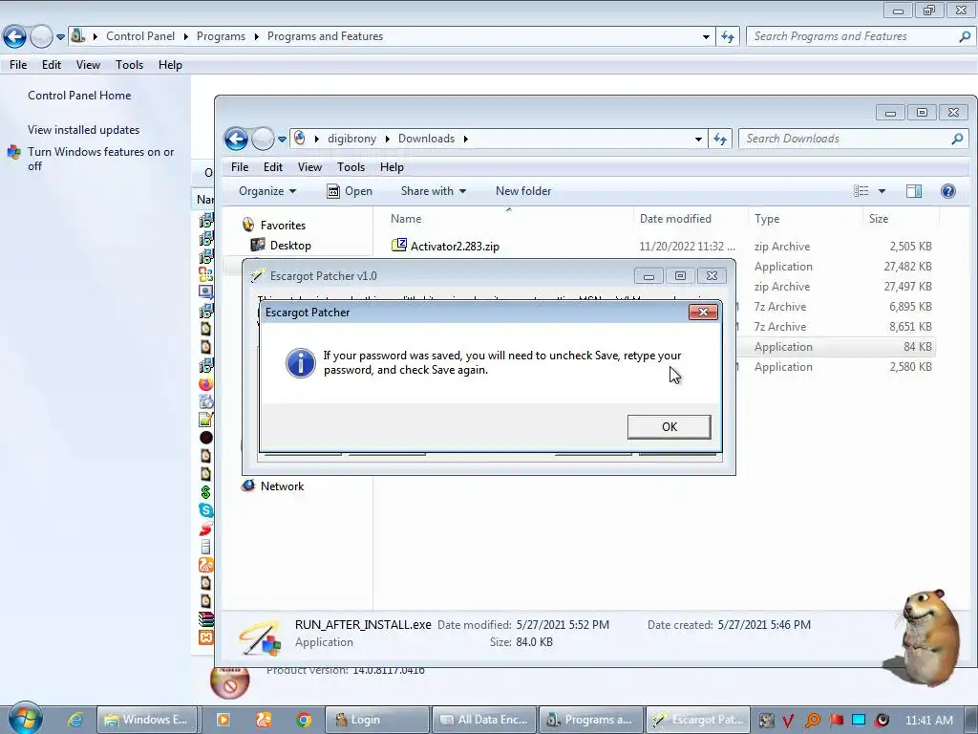Image resolution: width=978 pixels, height=734 pixels.
Task: Click the Control Panel Home link
Action: (x=79, y=96)
